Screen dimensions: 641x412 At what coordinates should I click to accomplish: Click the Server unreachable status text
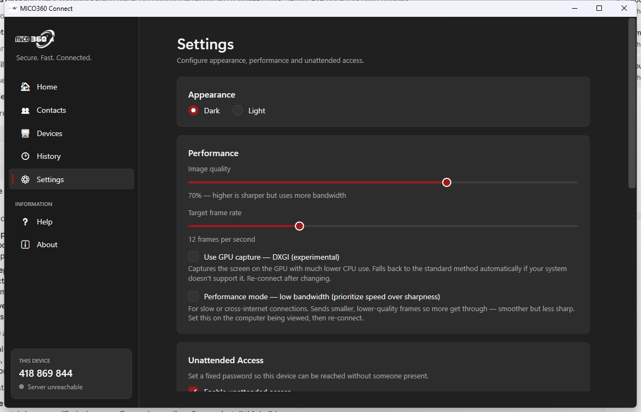coord(55,387)
